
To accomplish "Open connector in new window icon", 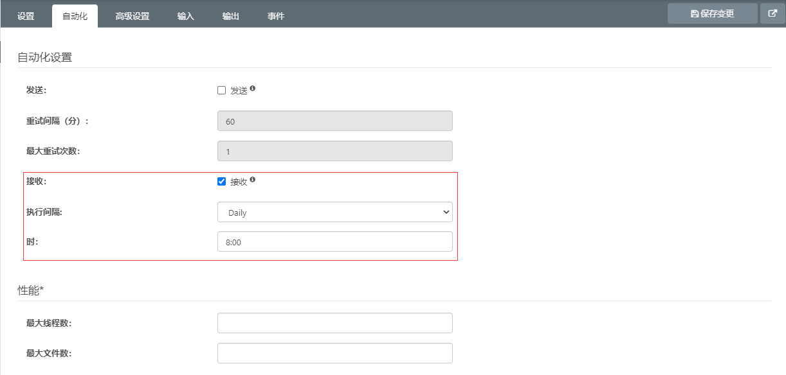I will pos(773,13).
